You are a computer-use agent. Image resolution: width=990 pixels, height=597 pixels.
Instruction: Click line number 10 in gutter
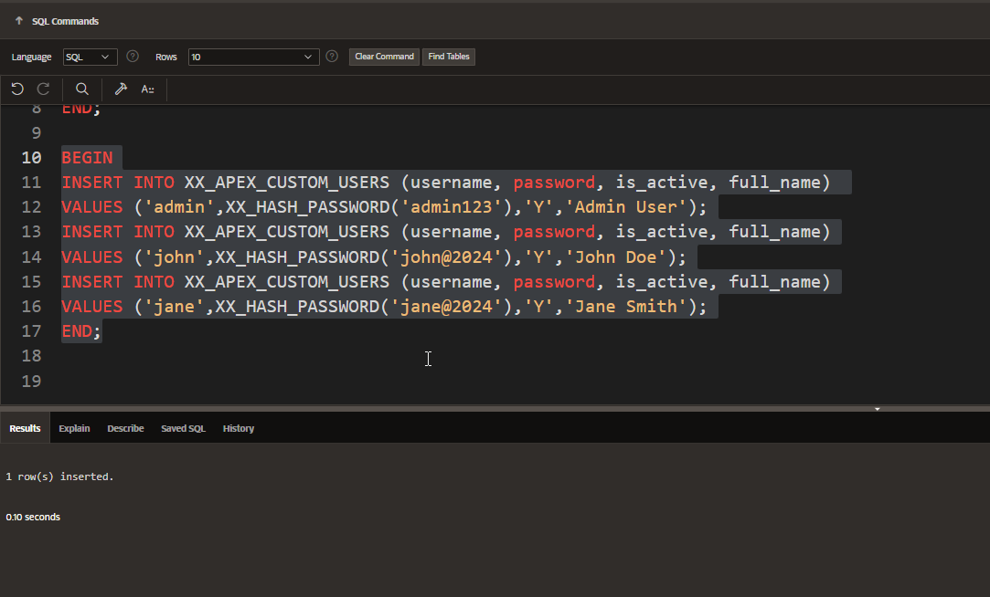click(x=32, y=158)
